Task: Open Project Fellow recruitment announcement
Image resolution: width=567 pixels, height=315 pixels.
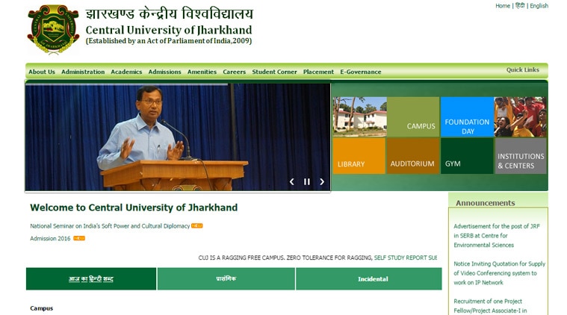Action: click(490, 306)
